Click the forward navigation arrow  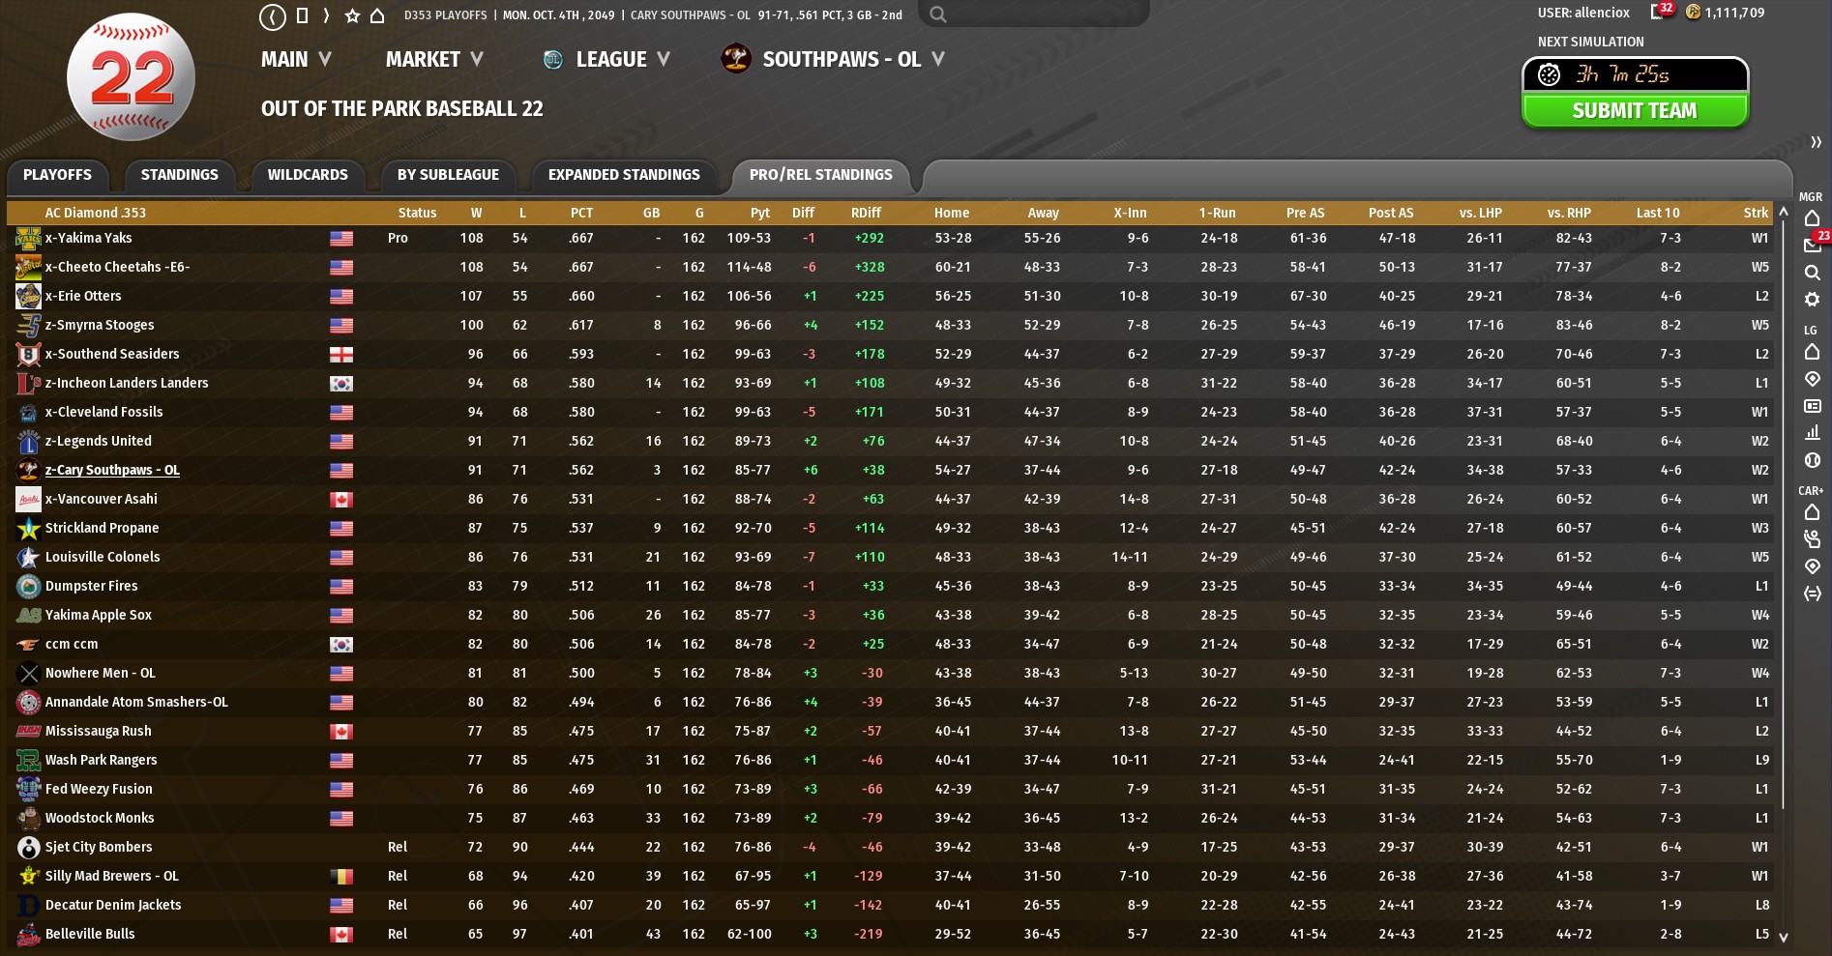pyautogui.click(x=326, y=15)
